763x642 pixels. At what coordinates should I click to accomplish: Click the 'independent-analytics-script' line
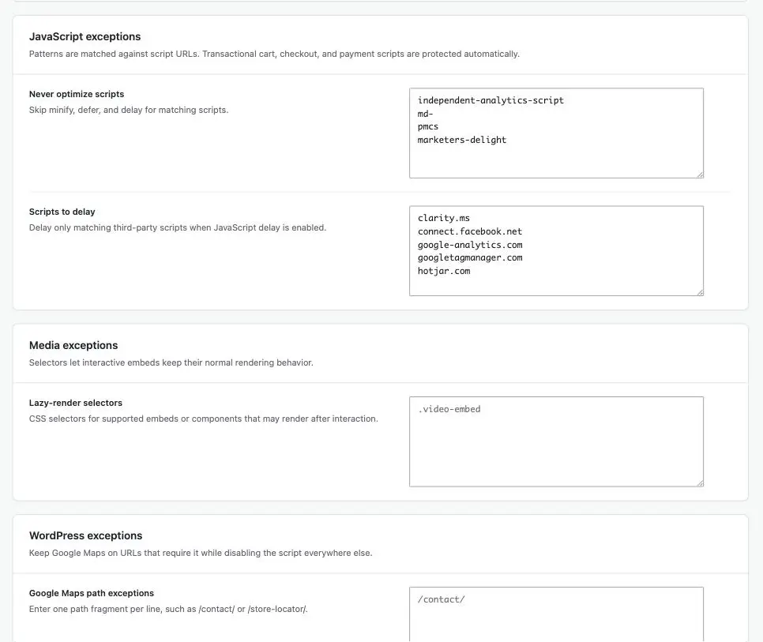490,100
